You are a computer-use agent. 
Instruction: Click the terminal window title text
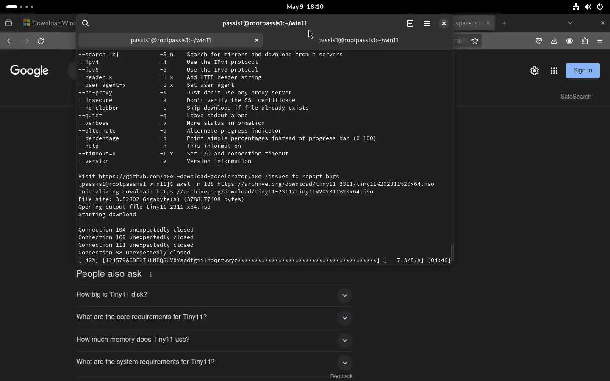pos(264,23)
